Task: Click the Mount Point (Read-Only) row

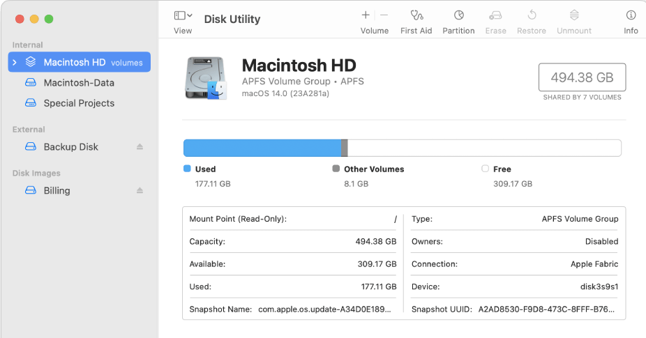Action: tap(293, 219)
